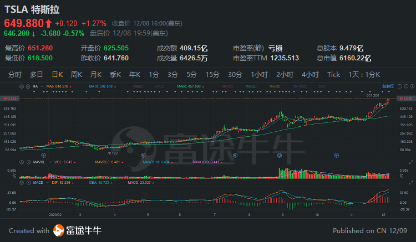Expand the MAVOL indicator dropdown arrow
The width and height of the screenshot is (416, 242).
tap(50, 162)
